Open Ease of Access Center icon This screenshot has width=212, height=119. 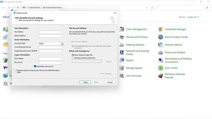coord(160,37)
